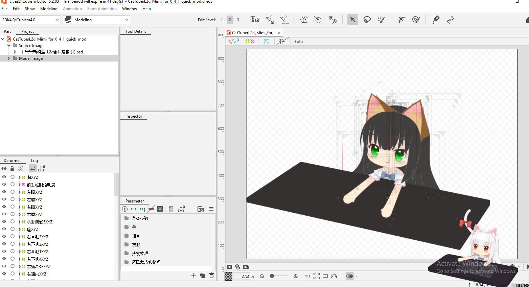Switch to the Log tab
This screenshot has width=529, height=287.
point(34,161)
